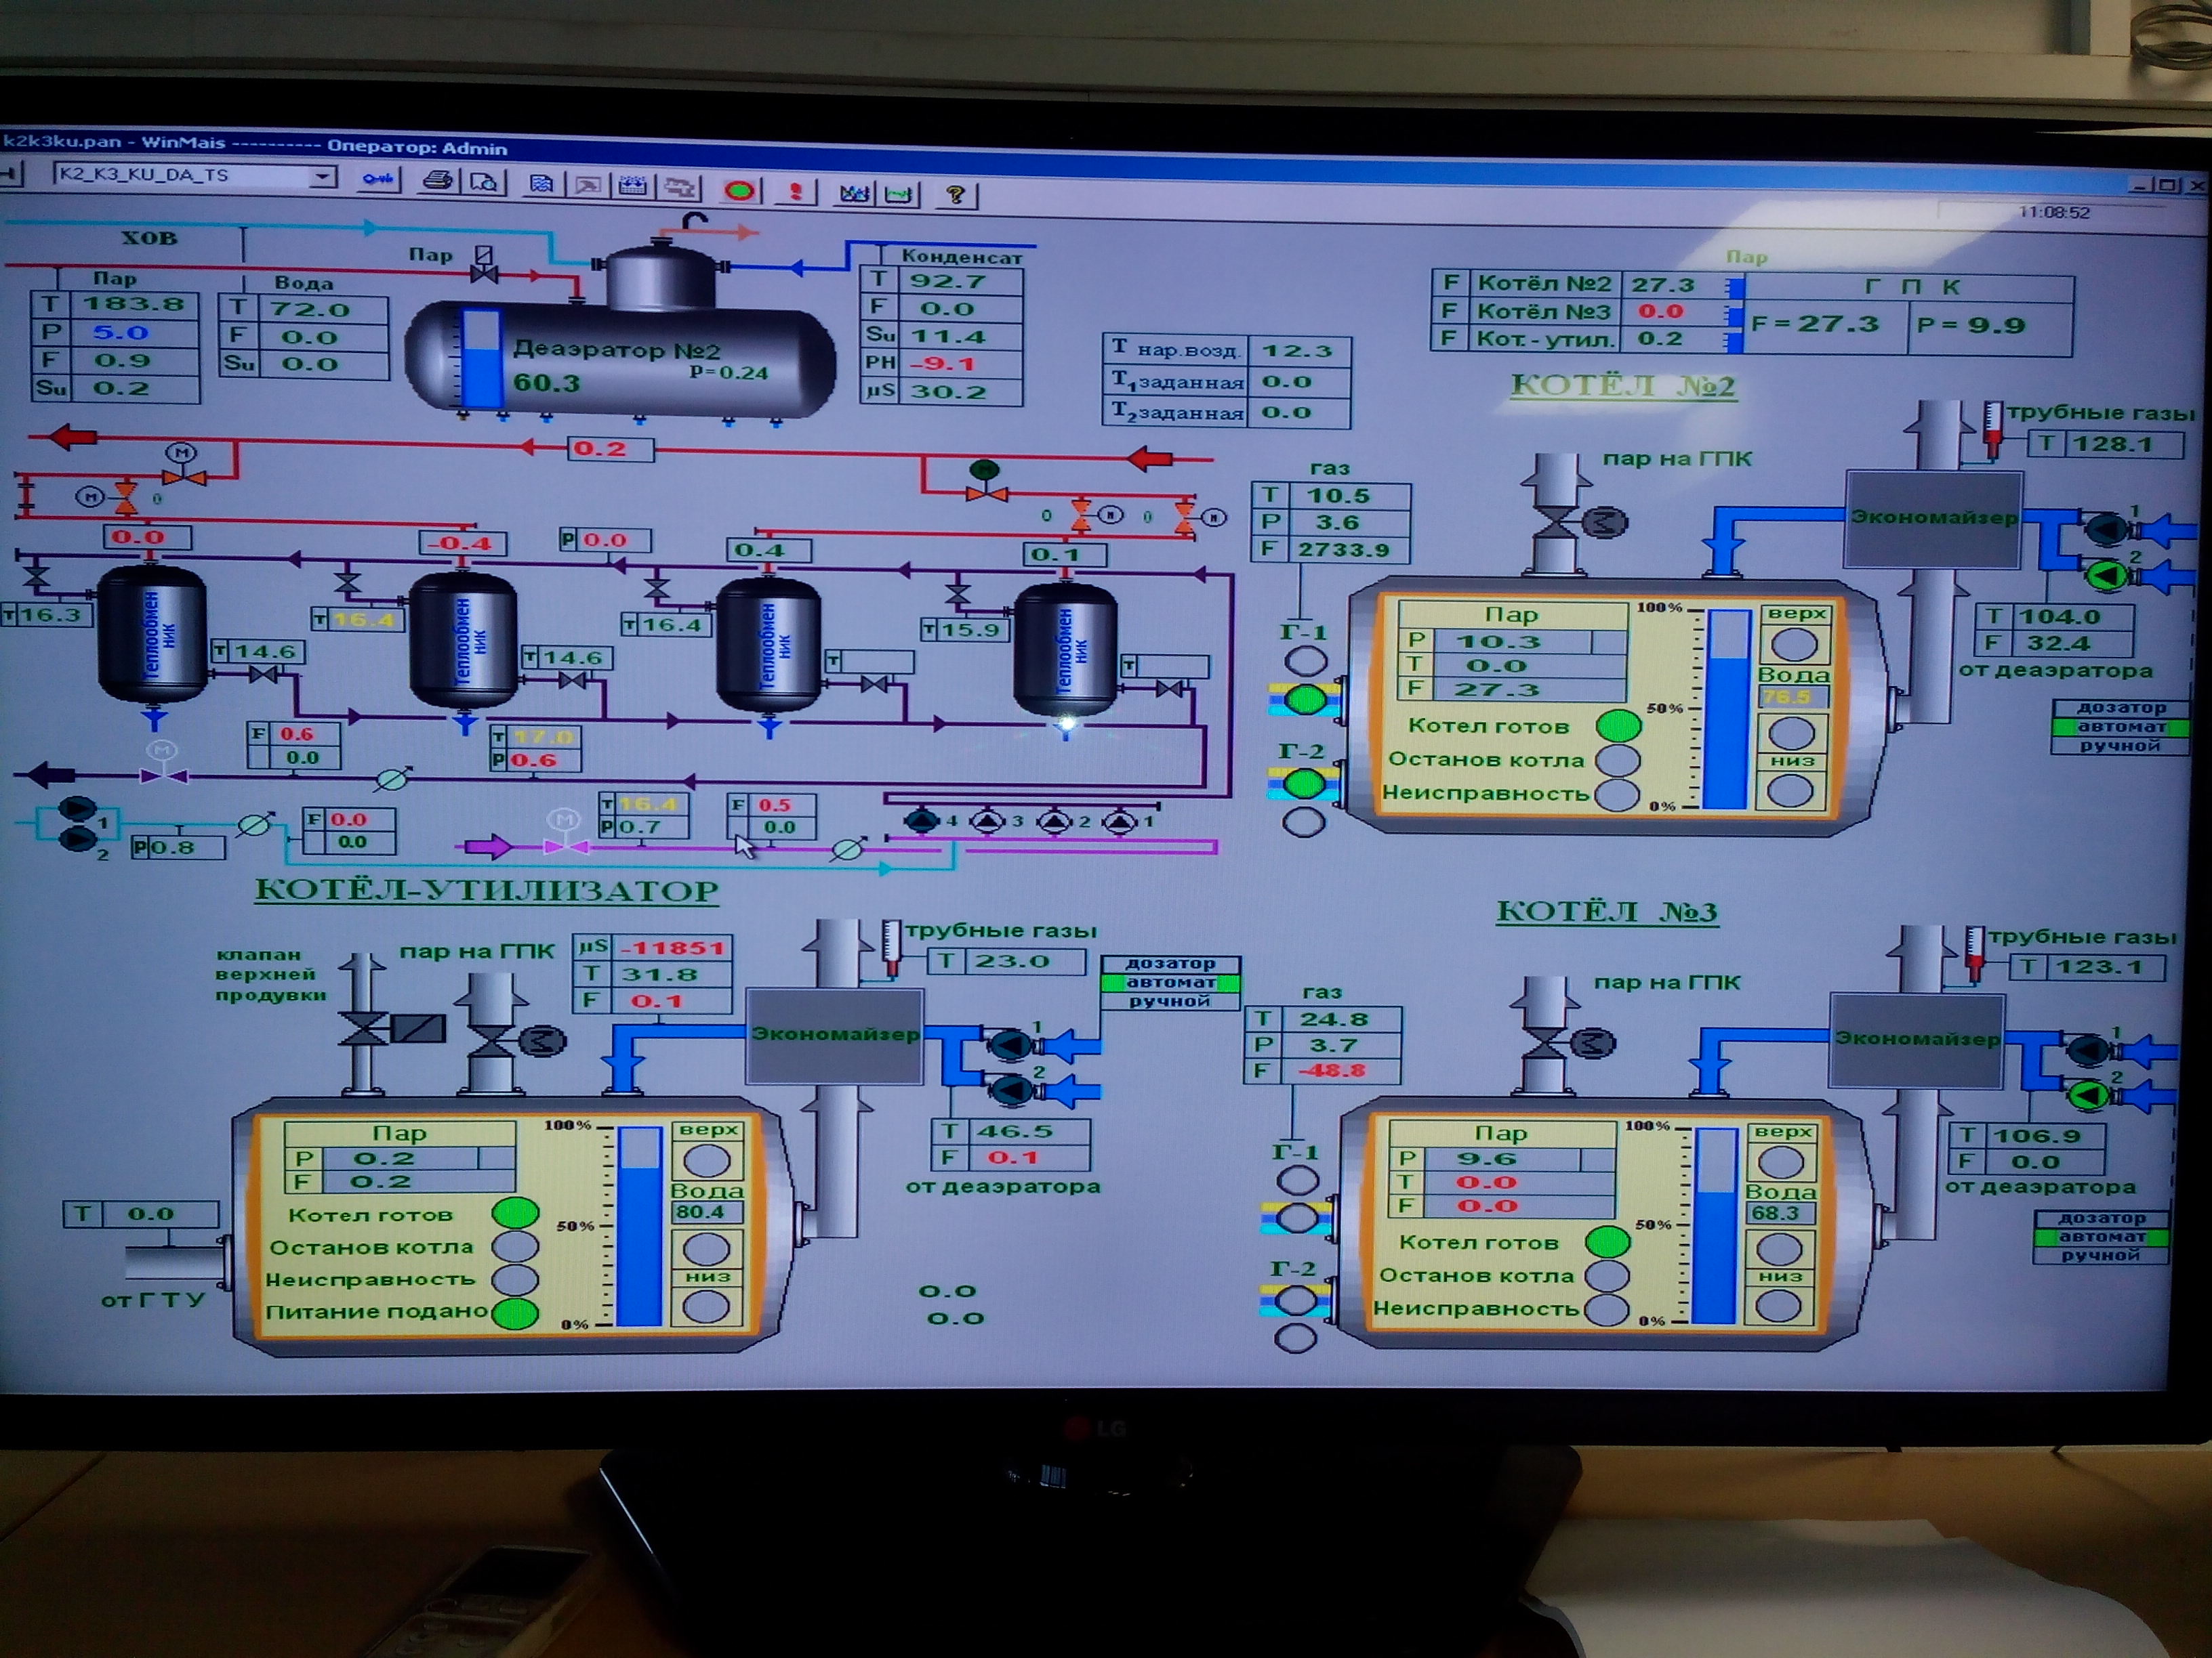The height and width of the screenshot is (1658, 2212).
Task: Click steam temperature value 183.8
Action: click(x=133, y=304)
